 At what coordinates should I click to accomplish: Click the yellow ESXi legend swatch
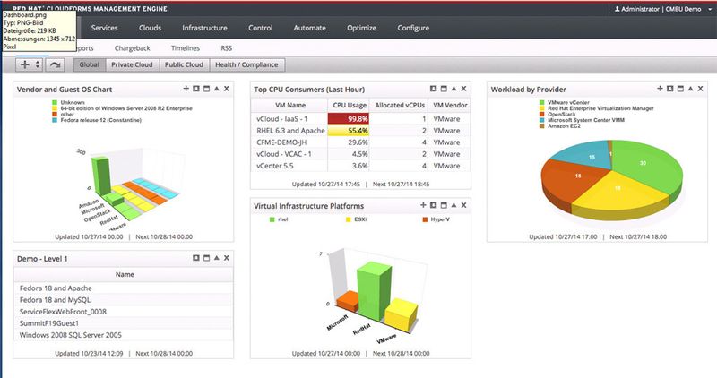click(349, 219)
